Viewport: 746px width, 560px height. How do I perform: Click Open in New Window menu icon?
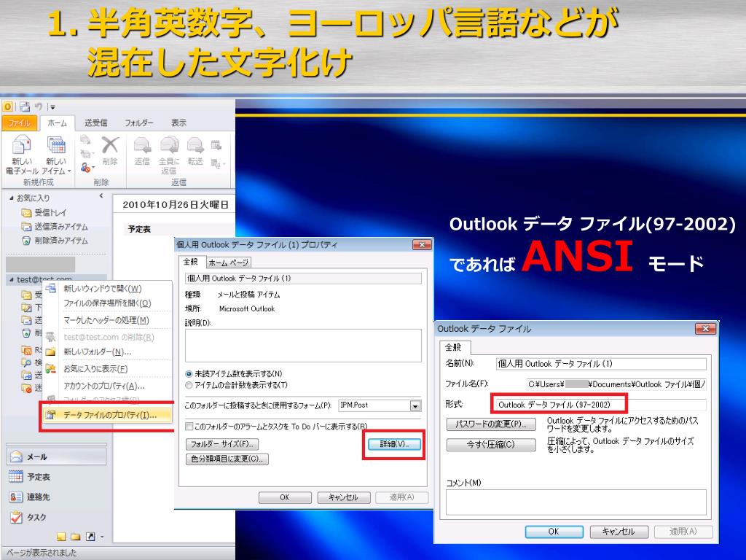(50, 288)
